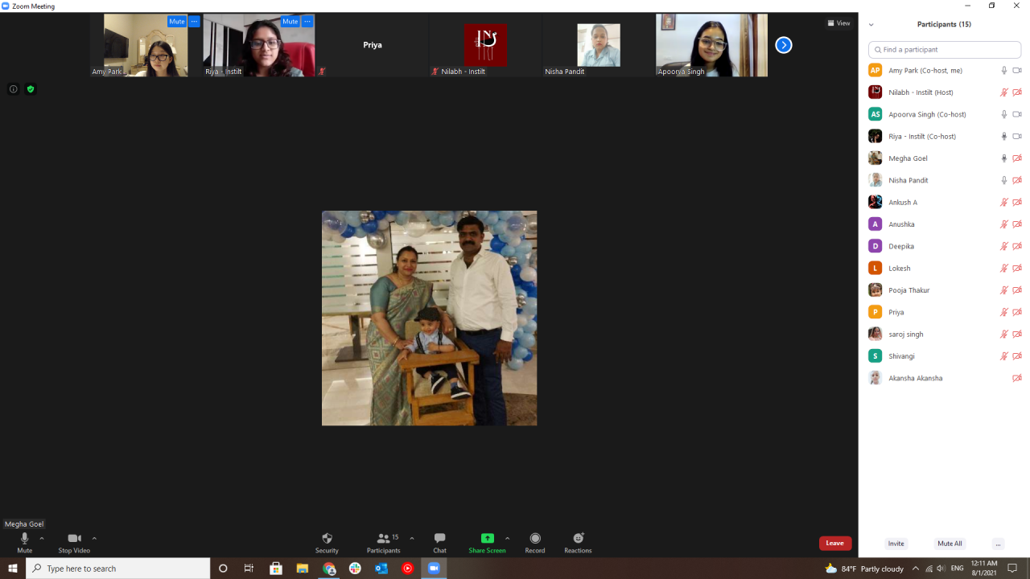The height and width of the screenshot is (579, 1030).
Task: Select Nisha Pandit's video tile
Action: click(x=599, y=45)
